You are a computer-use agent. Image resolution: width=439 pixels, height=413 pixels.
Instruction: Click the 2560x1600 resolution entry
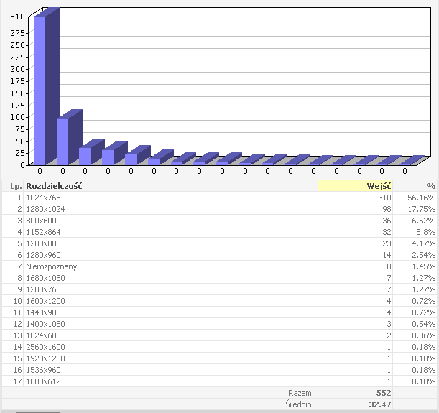click(x=45, y=347)
